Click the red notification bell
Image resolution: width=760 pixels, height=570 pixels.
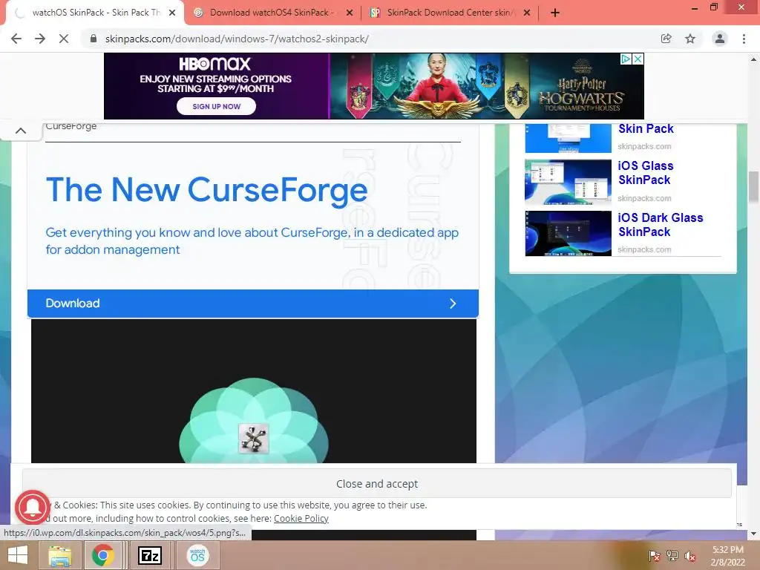33,508
